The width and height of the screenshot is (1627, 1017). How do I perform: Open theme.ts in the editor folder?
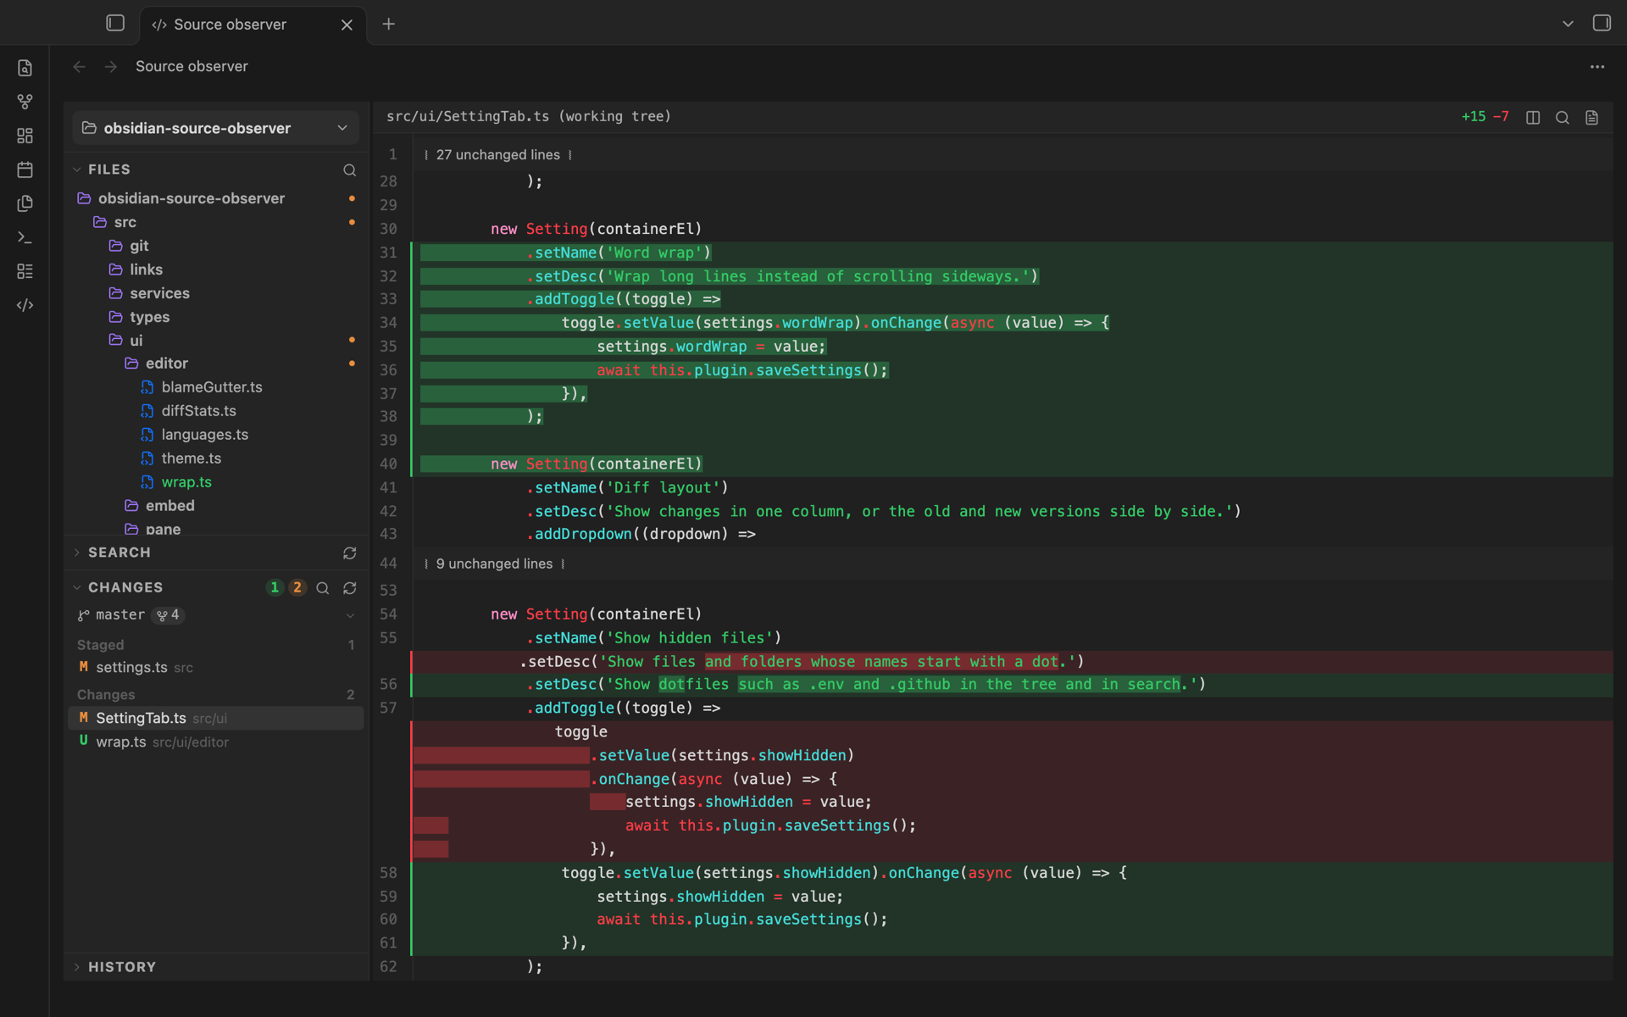tap(192, 458)
